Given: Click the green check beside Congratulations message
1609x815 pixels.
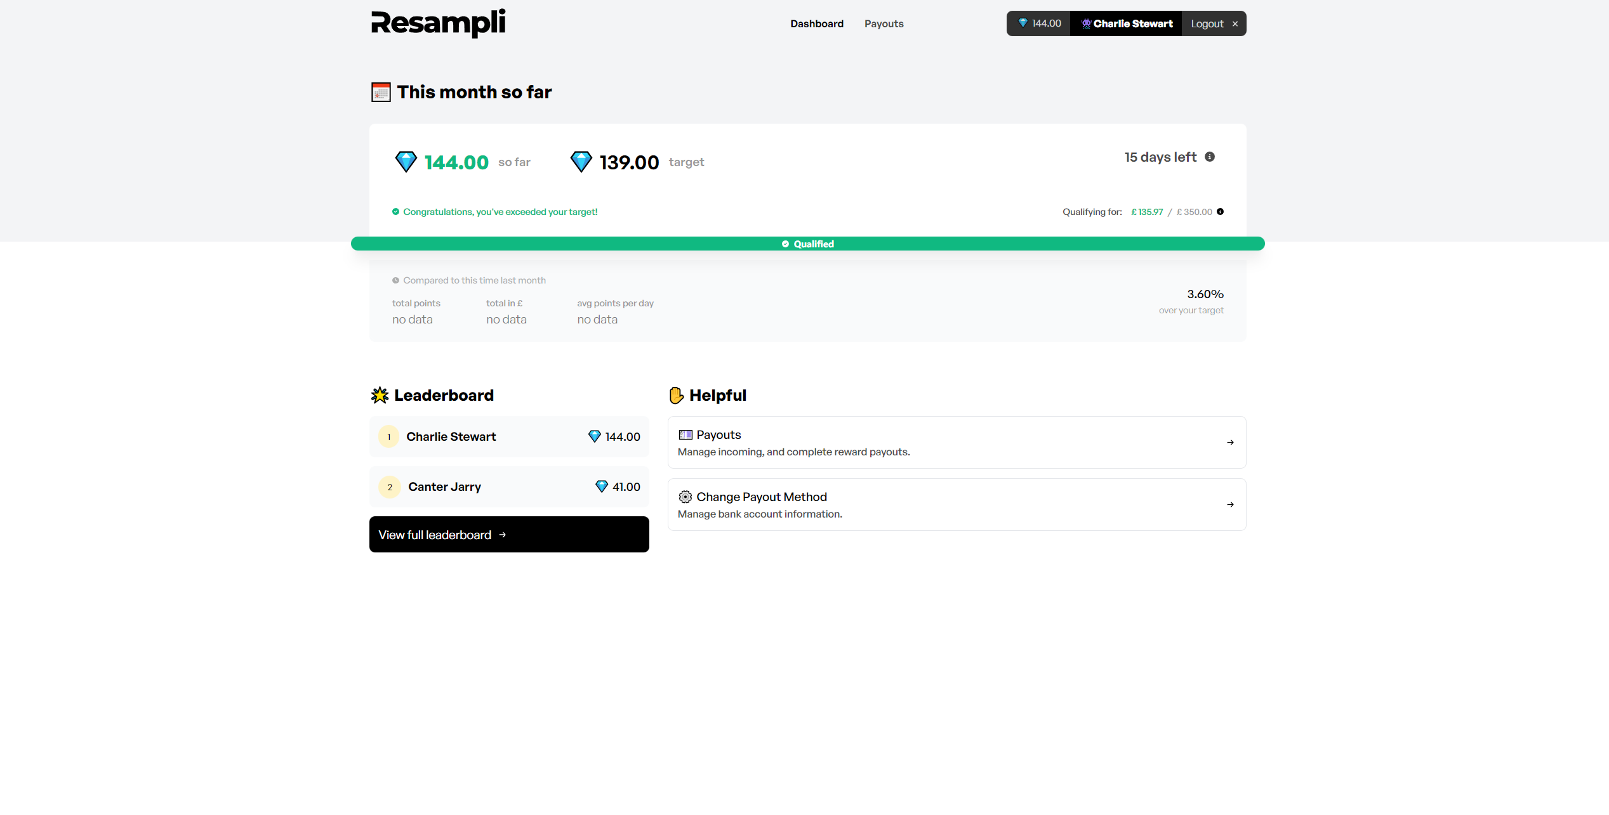Looking at the screenshot, I should click(x=395, y=212).
